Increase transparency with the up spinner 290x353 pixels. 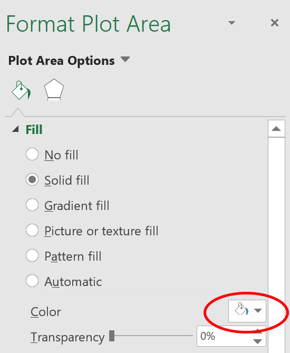point(258,331)
